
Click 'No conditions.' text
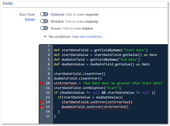60,37
